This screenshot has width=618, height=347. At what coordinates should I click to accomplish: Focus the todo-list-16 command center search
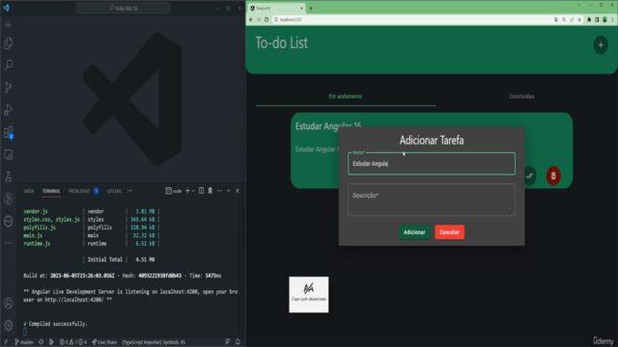(123, 8)
